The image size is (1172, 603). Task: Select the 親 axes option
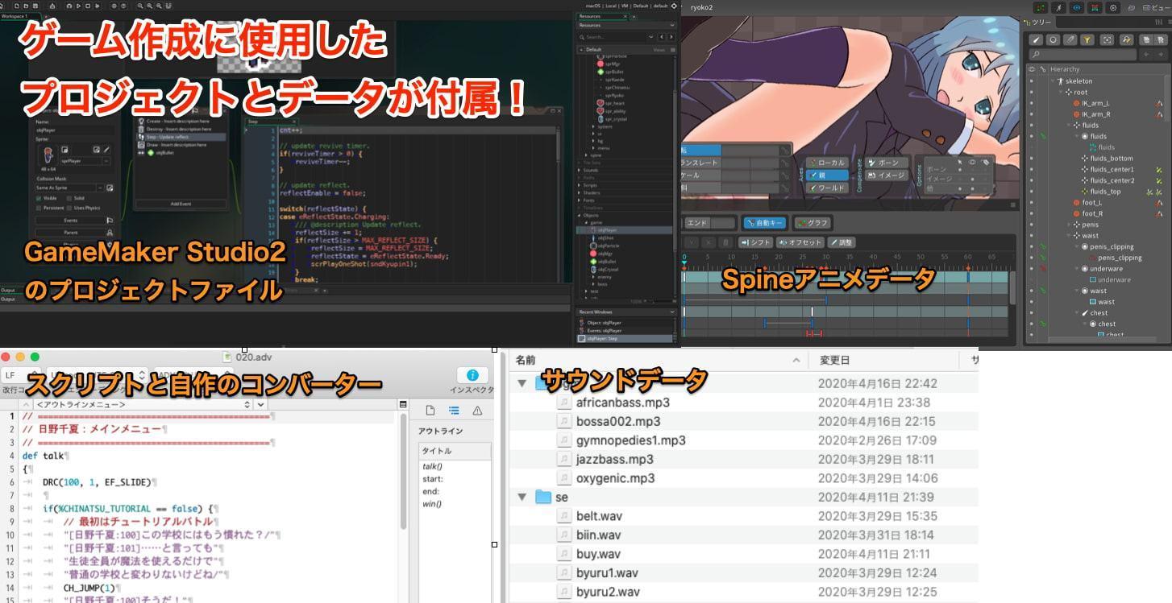[x=827, y=175]
